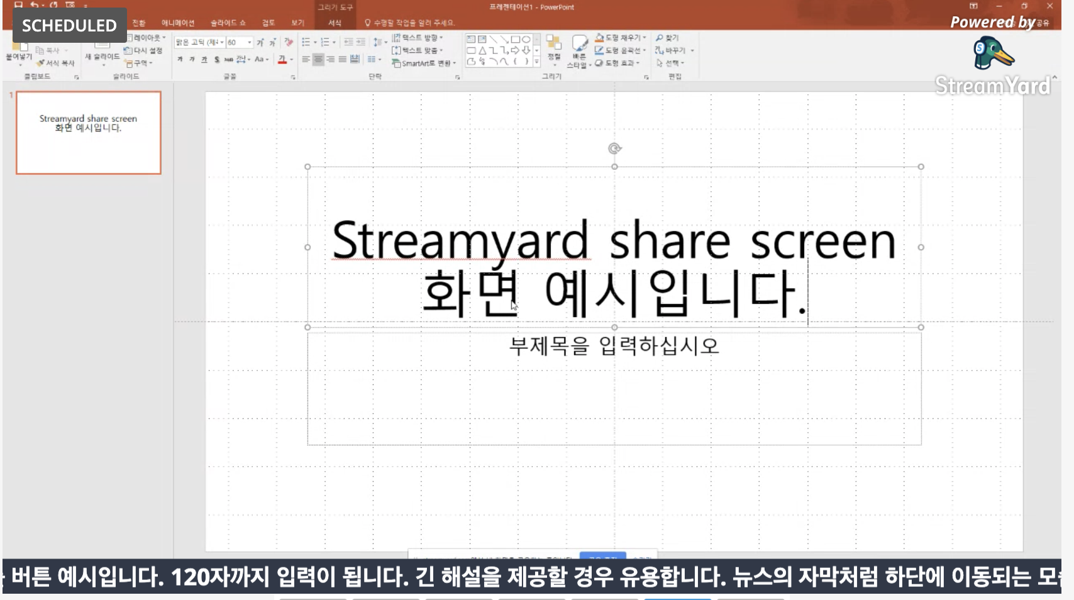
Task: Apply the red font color swatch
Action: click(x=282, y=59)
